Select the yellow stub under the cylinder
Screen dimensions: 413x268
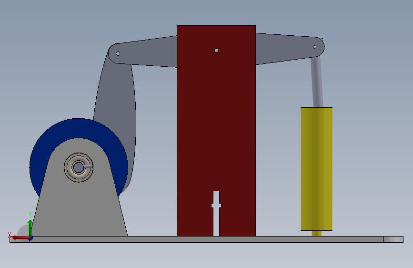316,234
